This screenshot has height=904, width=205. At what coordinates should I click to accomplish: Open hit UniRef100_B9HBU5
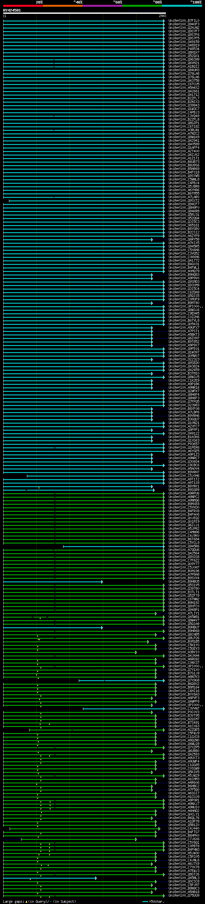pyautogui.click(x=184, y=581)
